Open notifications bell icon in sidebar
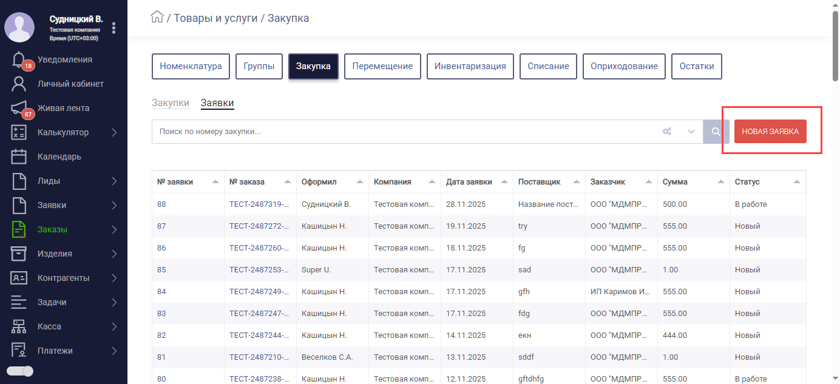 (x=19, y=59)
